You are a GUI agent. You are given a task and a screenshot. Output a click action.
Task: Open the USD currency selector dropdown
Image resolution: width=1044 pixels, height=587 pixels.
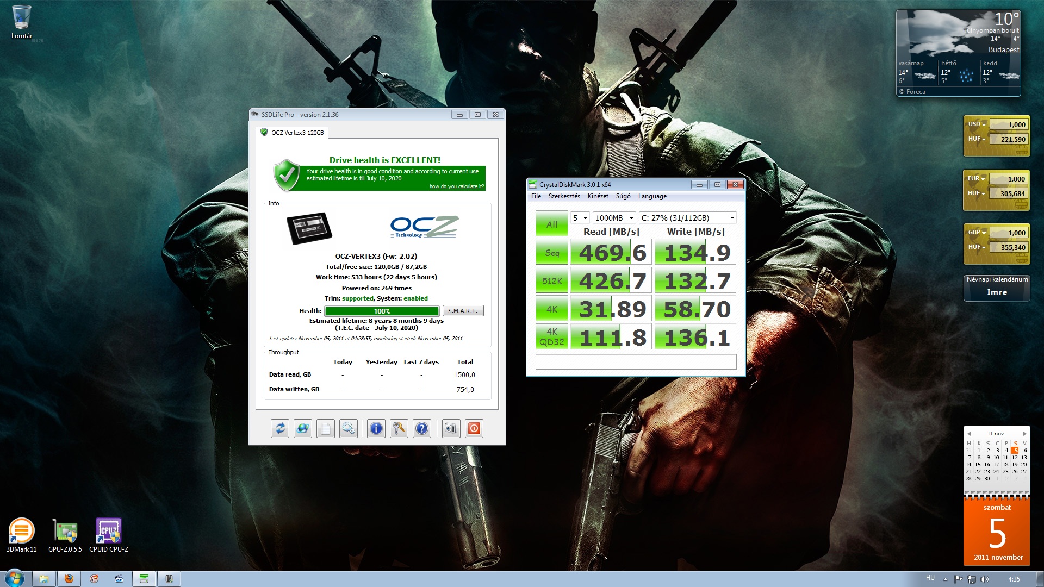tap(977, 124)
